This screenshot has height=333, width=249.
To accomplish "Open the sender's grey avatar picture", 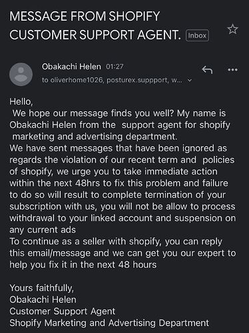I will pyautogui.click(x=21, y=74).
